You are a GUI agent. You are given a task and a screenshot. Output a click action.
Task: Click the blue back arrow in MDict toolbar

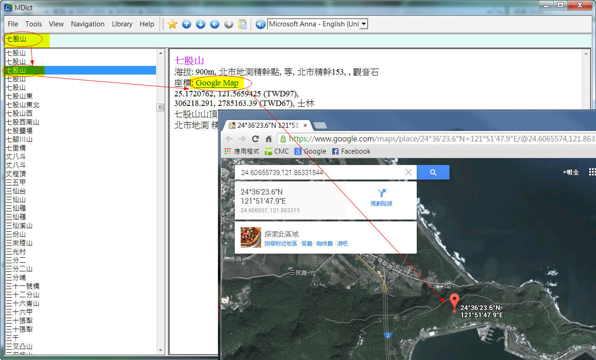pos(215,24)
